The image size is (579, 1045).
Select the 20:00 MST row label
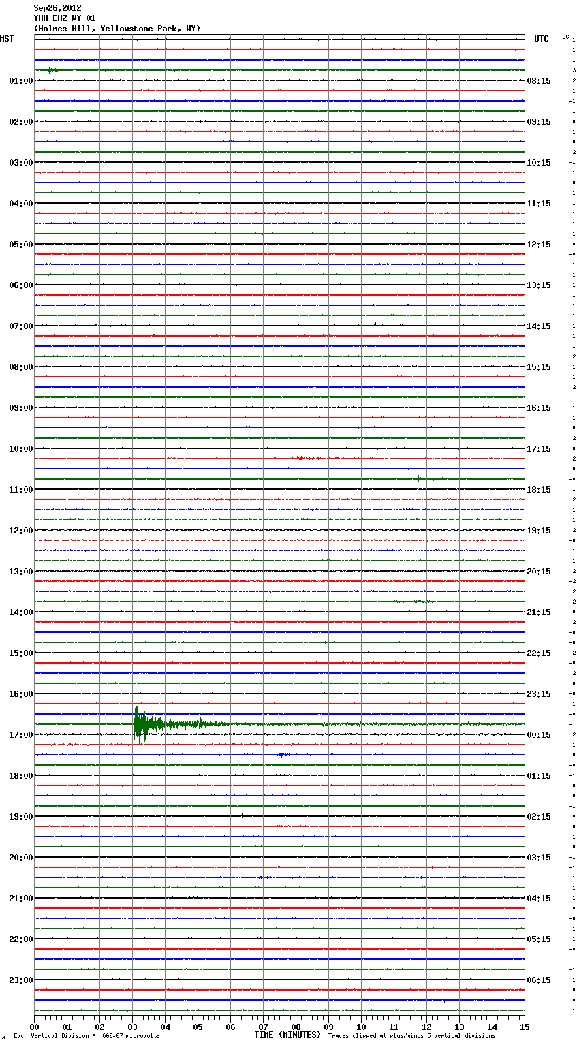(x=20, y=858)
